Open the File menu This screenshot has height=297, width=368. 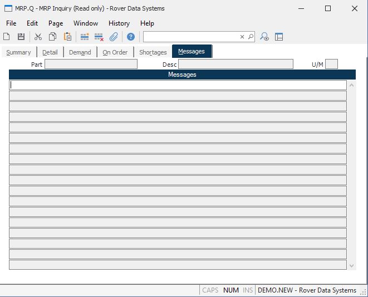11,23
